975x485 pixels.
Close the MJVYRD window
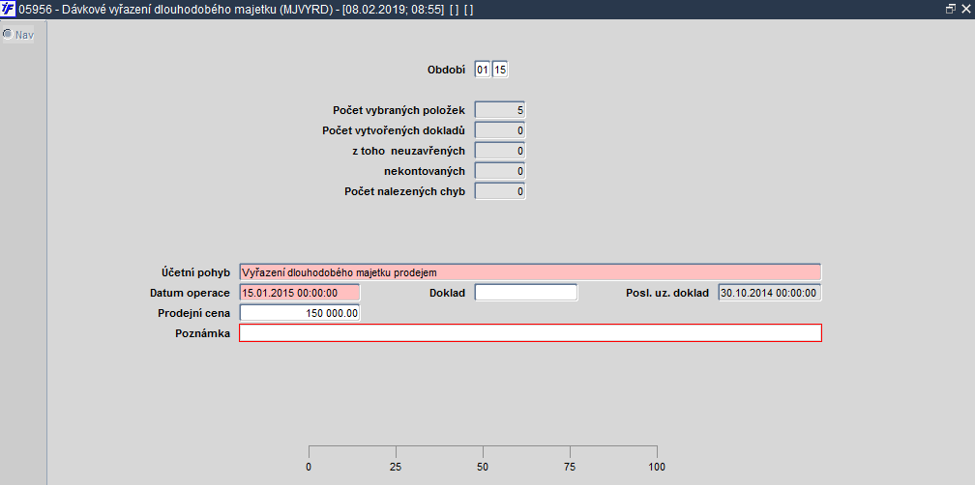point(965,9)
